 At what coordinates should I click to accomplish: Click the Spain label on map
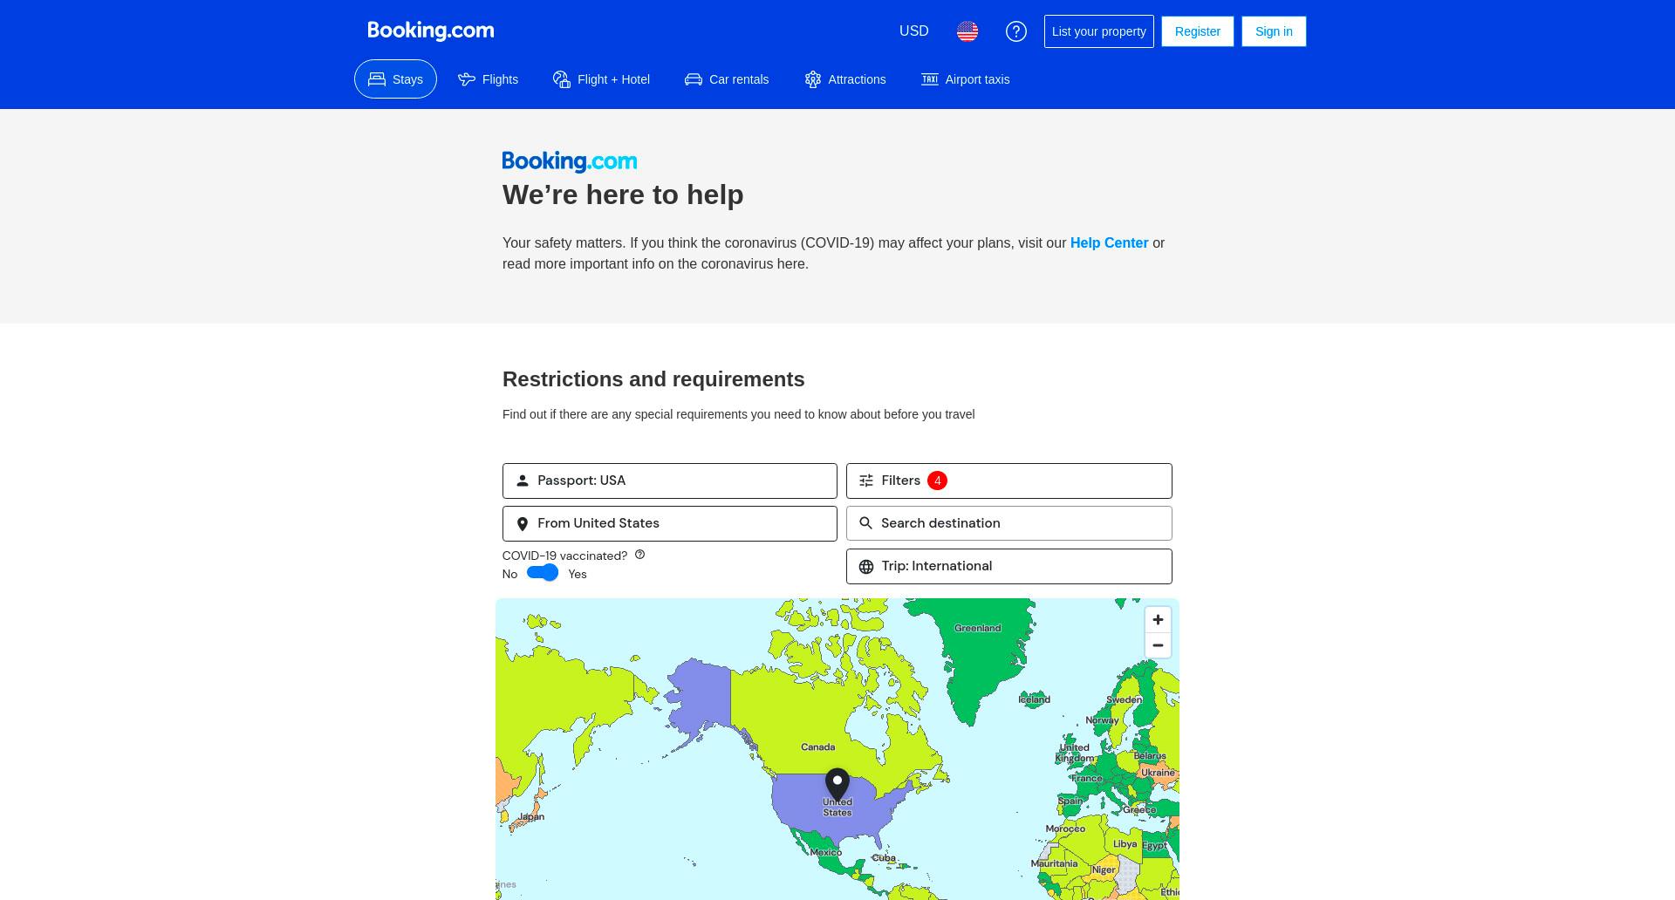(1070, 801)
